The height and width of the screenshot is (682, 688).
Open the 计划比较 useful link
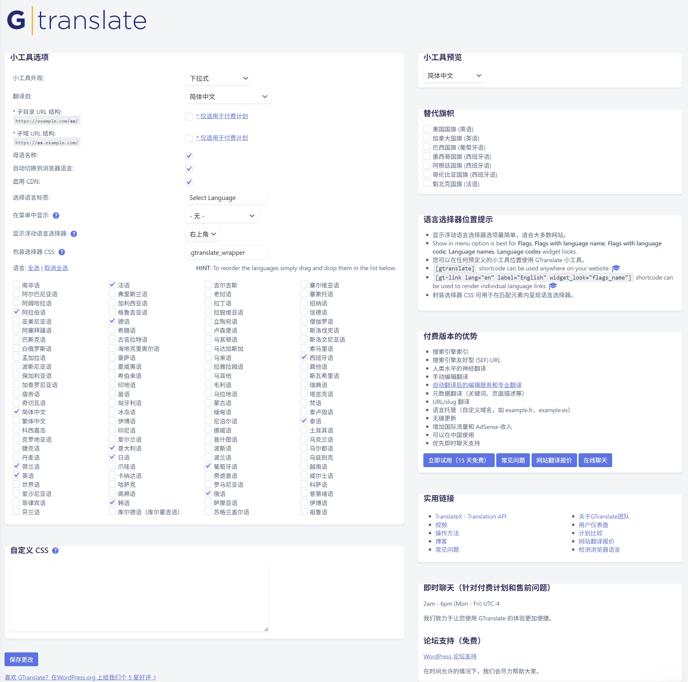pos(590,533)
